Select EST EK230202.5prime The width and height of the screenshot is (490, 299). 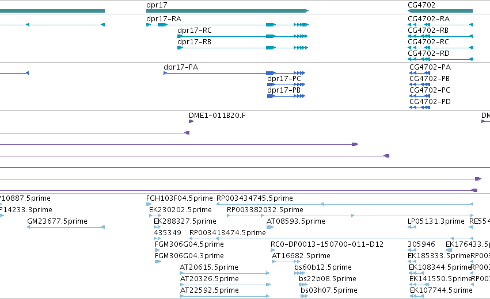pos(180,210)
